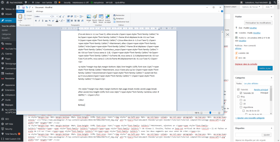The width and height of the screenshot is (280, 142).
Task: Click the Bold formatting icon
Action: click(x=36, y=21)
